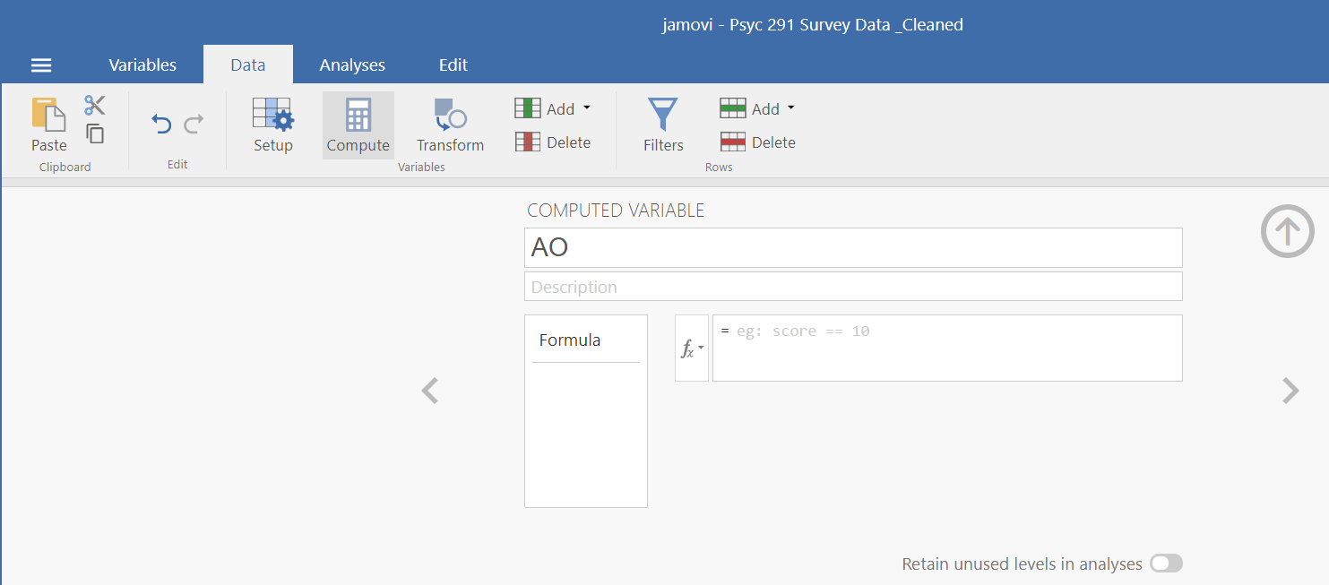The width and height of the screenshot is (1329, 585).
Task: Collapse the editor with the up arrow
Action: click(1287, 232)
